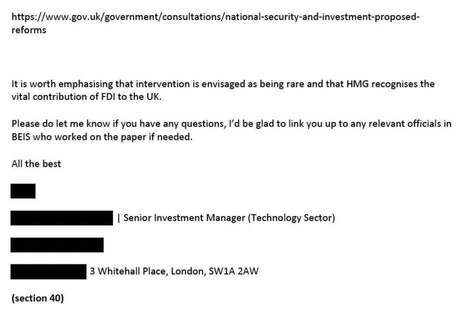The image size is (468, 320).
Task: Click the short redacted name block
Action: click(23, 191)
